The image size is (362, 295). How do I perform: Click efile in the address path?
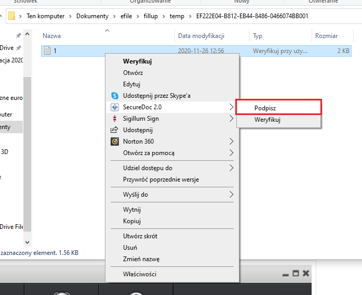click(126, 16)
